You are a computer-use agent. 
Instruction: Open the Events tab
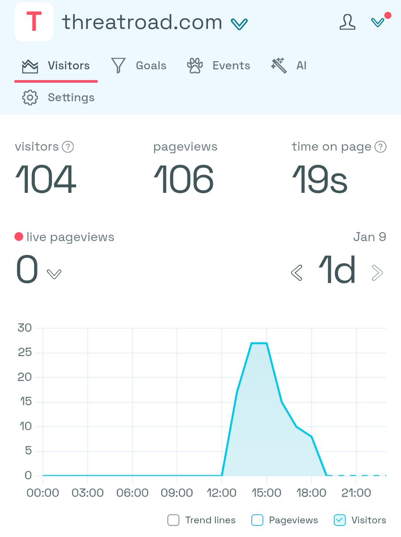pyautogui.click(x=219, y=66)
